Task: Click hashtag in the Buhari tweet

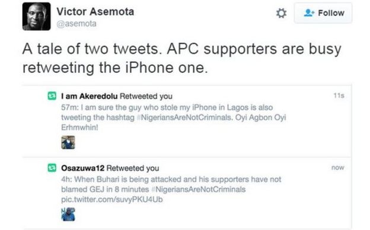Action: tap(199, 189)
